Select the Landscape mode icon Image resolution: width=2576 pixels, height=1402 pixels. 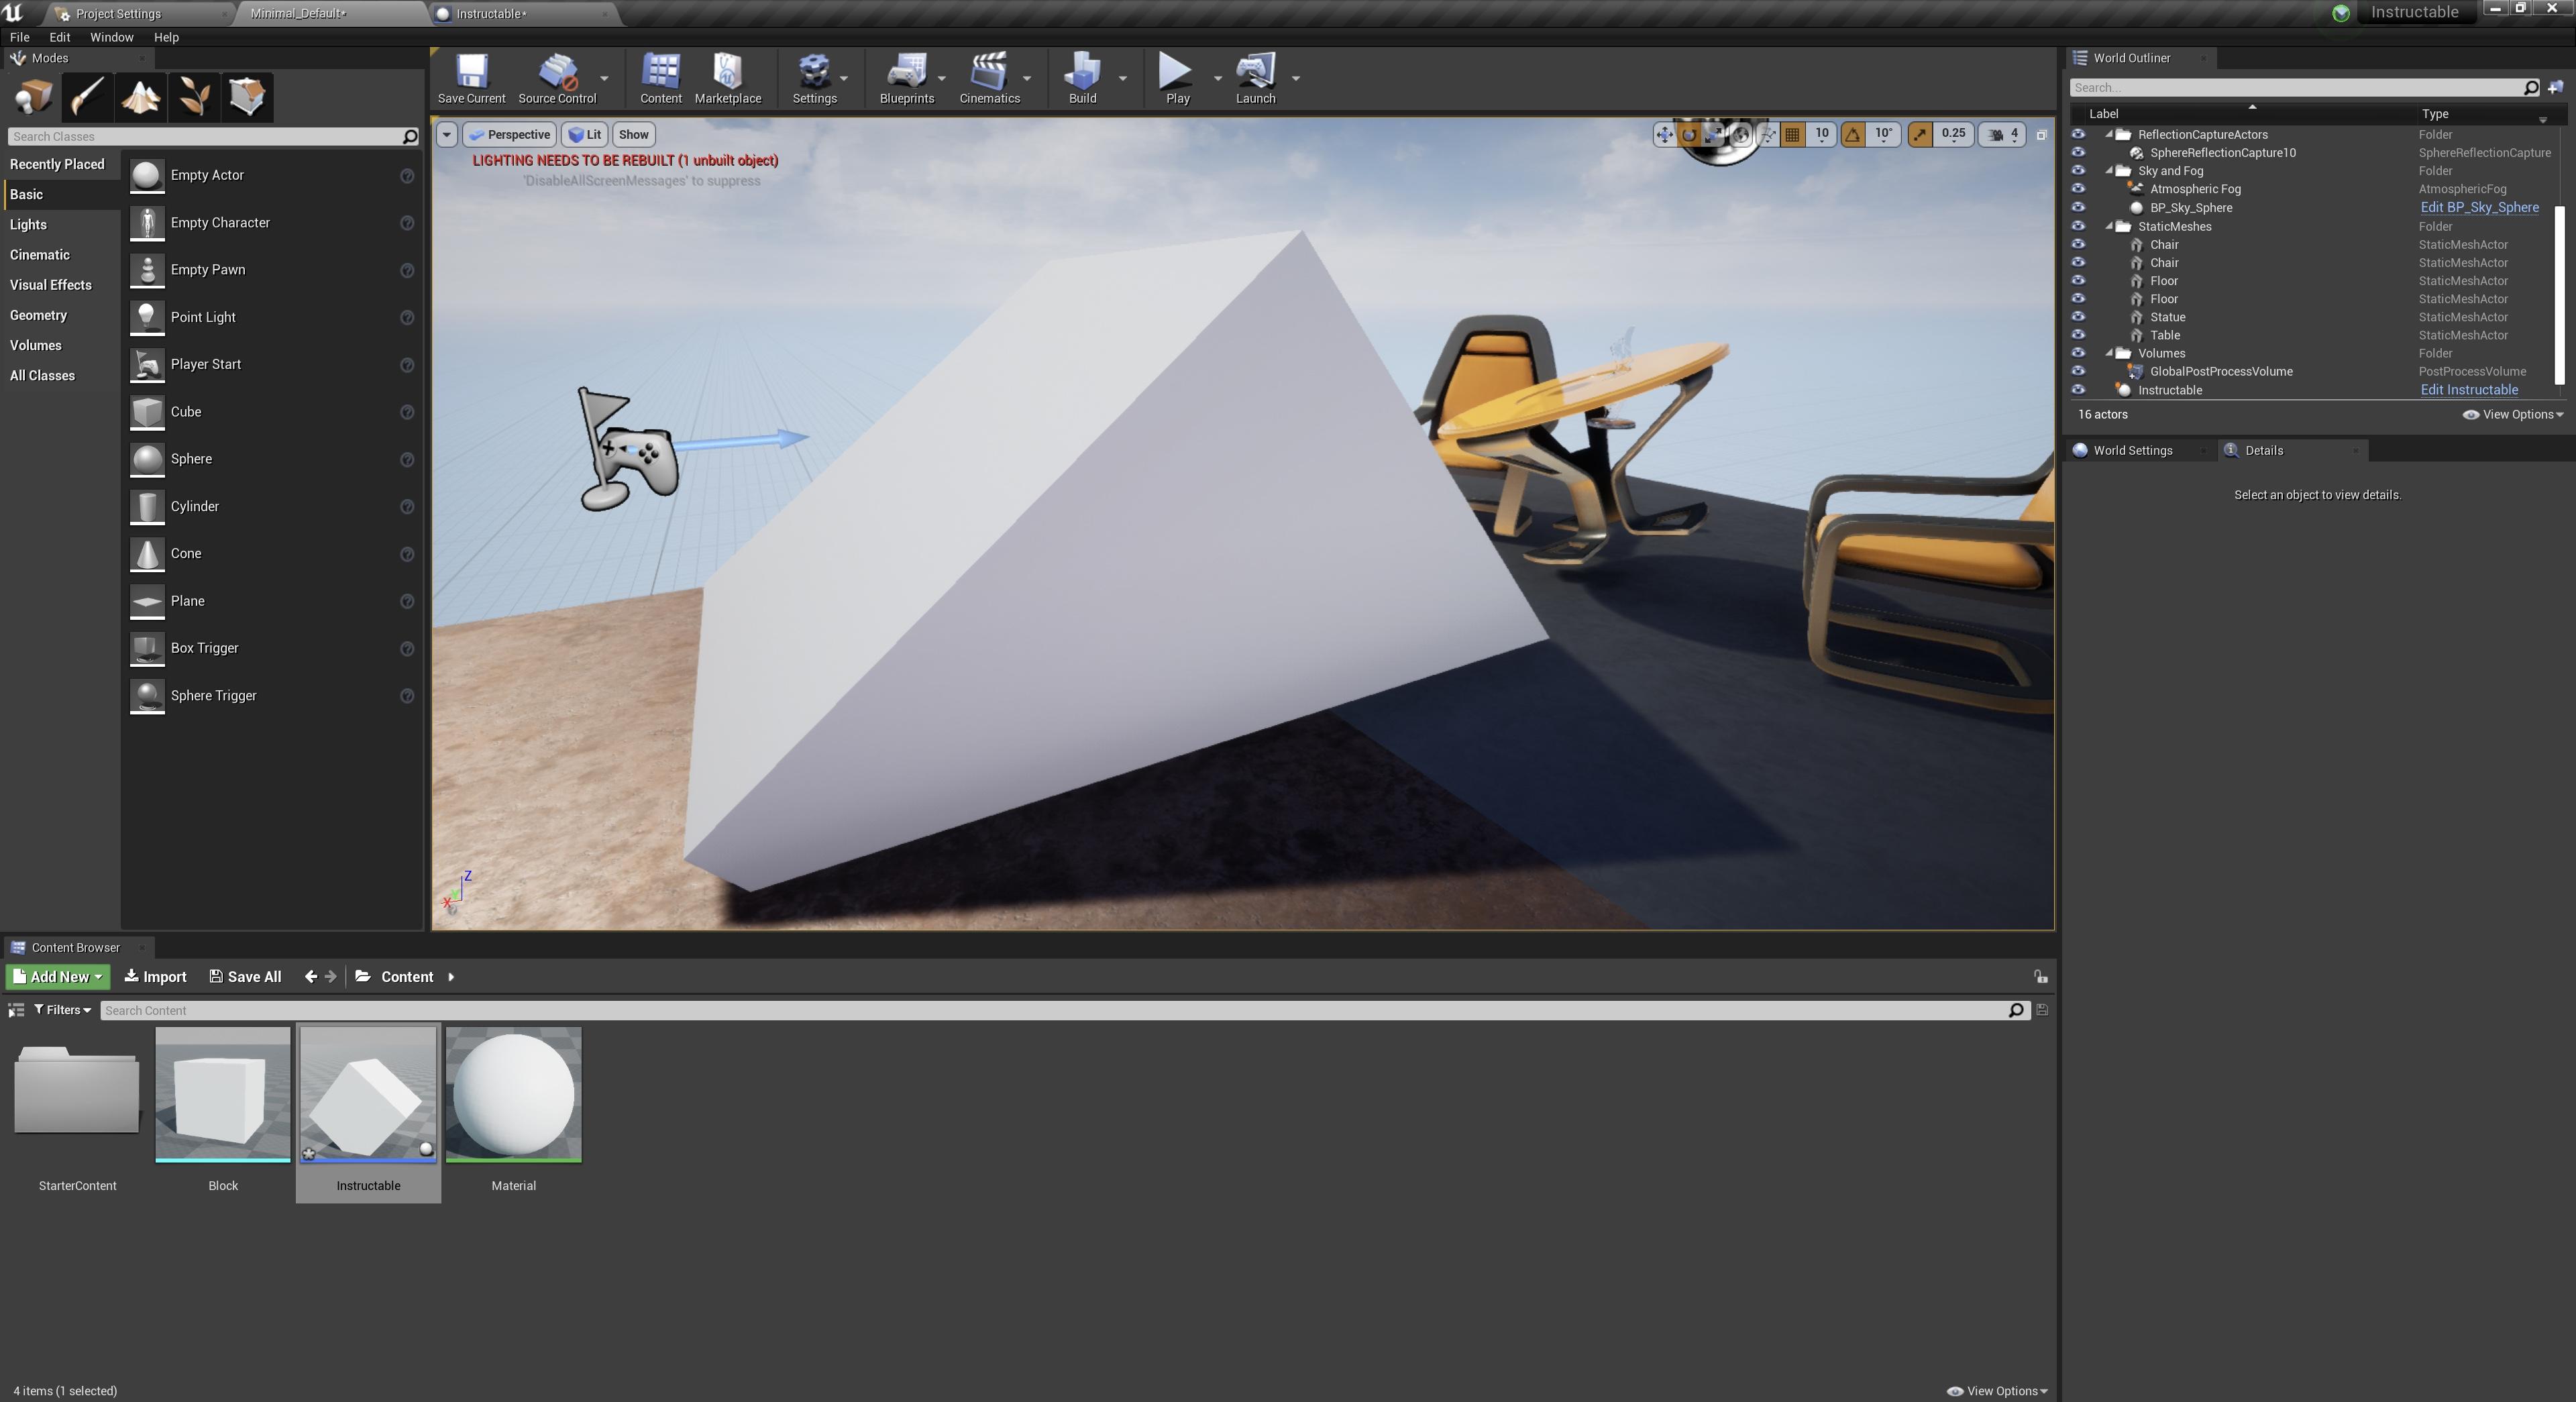click(140, 97)
